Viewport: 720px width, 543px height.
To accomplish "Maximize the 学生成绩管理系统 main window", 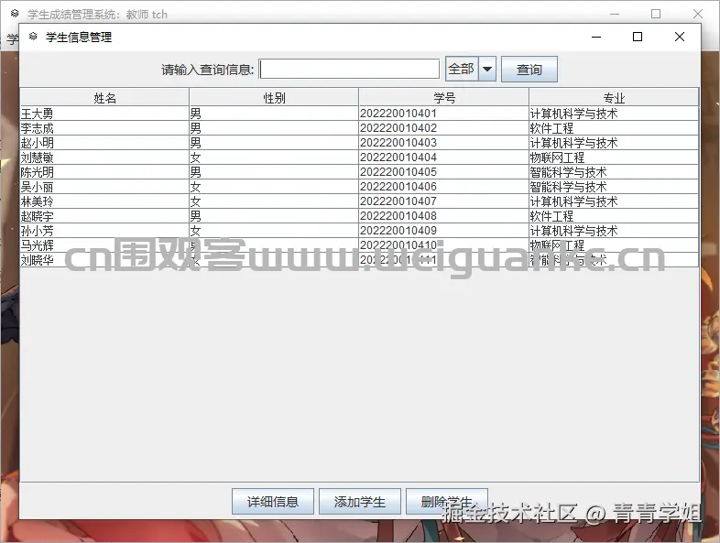I will click(x=656, y=14).
